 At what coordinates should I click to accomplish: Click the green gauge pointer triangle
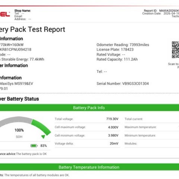pyautogui.click(x=43, y=136)
